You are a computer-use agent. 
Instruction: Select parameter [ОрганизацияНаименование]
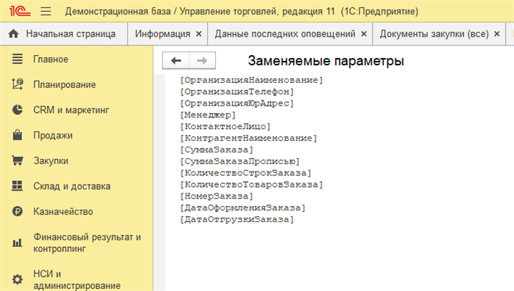tap(251, 80)
